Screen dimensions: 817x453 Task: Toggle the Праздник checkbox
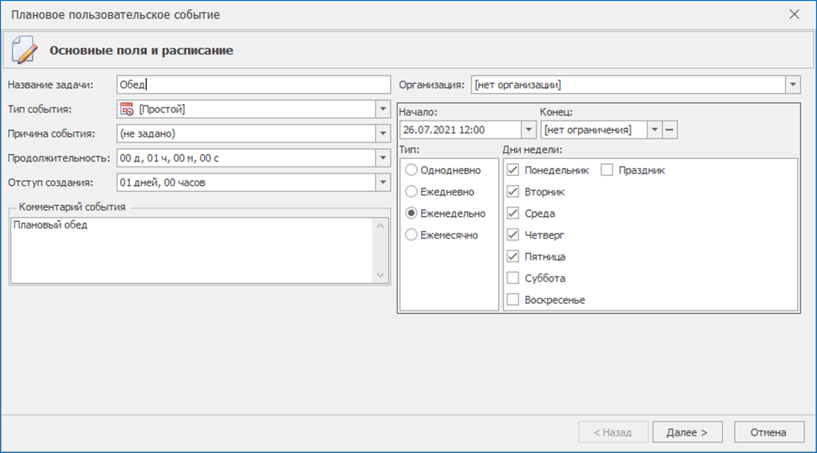(607, 170)
